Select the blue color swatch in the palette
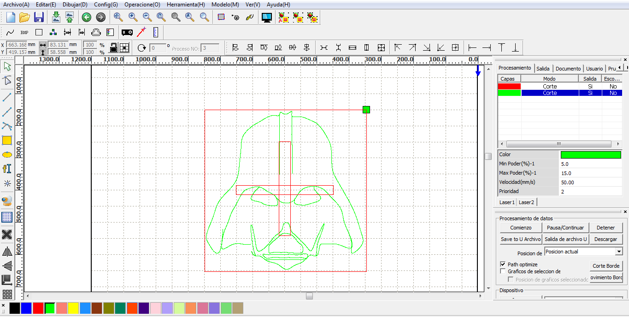The image size is (629, 317). (x=26, y=308)
